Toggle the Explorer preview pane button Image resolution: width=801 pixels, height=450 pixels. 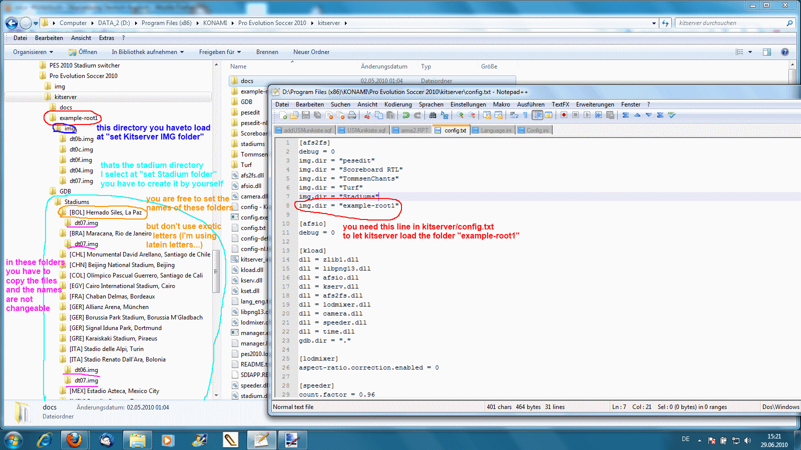tap(767, 52)
